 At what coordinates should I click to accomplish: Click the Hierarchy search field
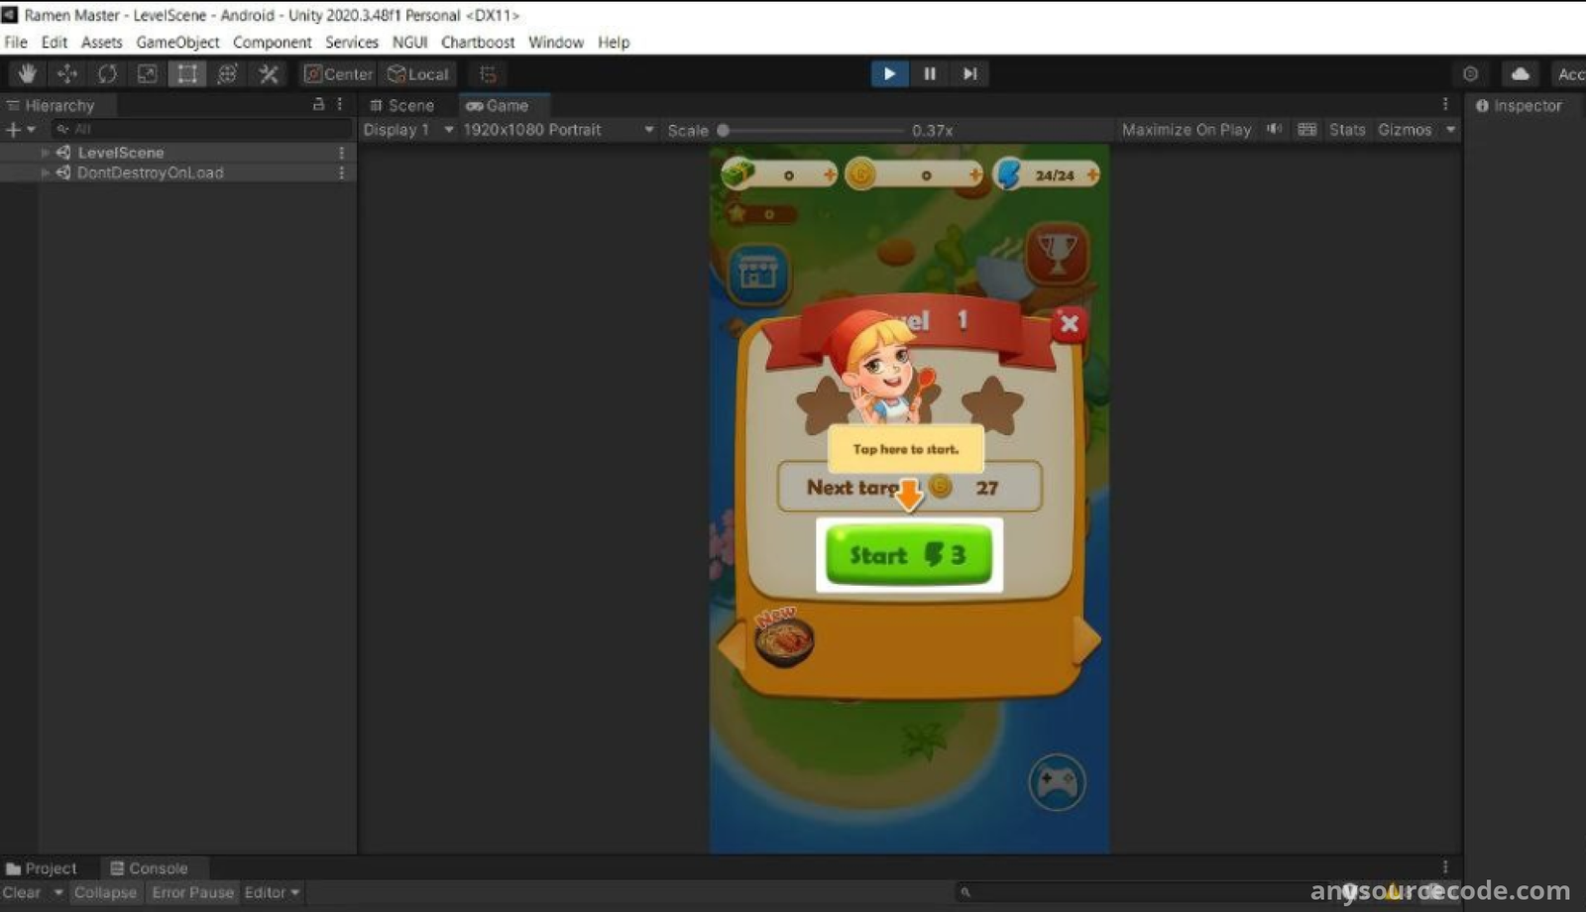[x=203, y=129]
